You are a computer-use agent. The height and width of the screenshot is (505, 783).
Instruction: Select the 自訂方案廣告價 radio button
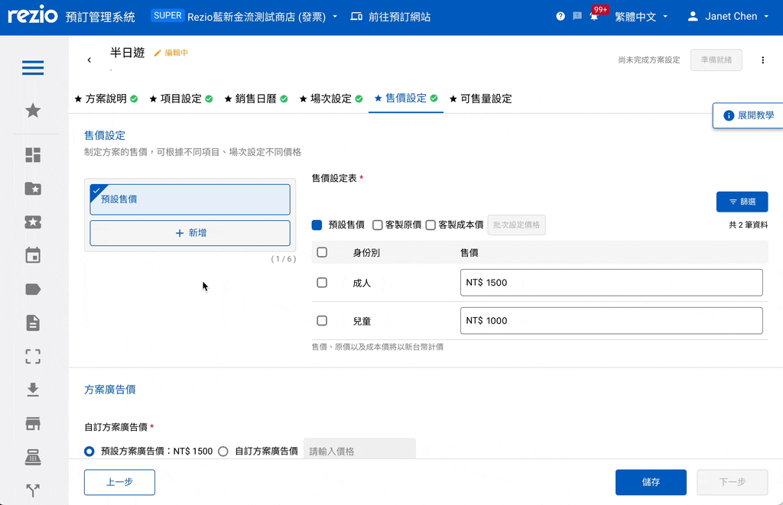pyautogui.click(x=223, y=451)
